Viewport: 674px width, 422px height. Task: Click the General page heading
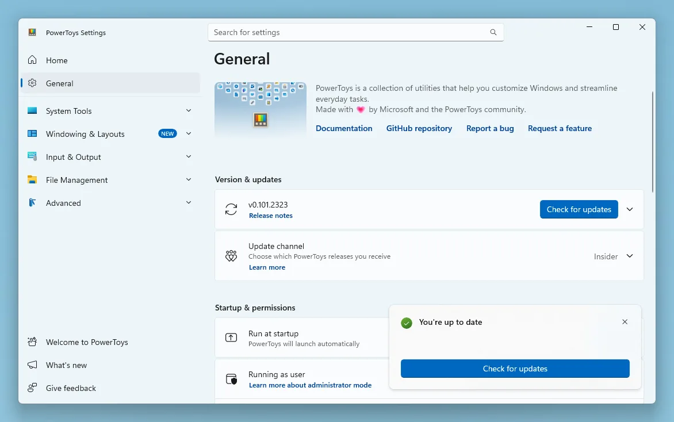[242, 59]
